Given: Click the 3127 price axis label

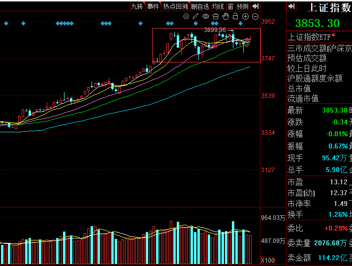Looking at the screenshot, I should tap(268, 170).
